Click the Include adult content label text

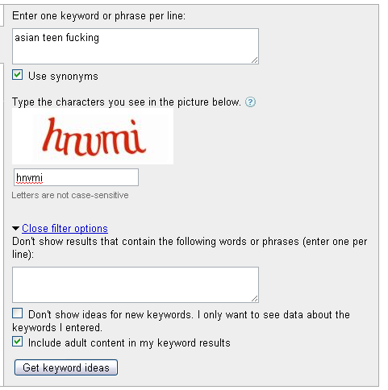[129, 343]
